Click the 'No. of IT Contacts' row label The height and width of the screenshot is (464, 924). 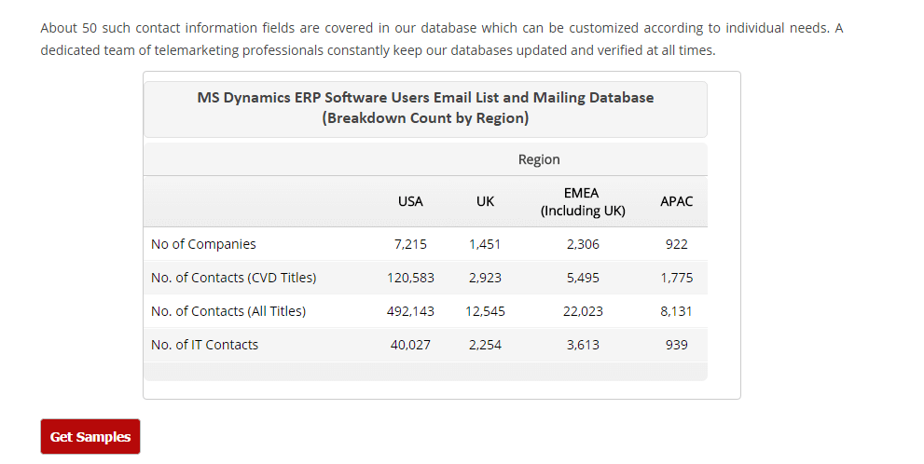pos(204,345)
